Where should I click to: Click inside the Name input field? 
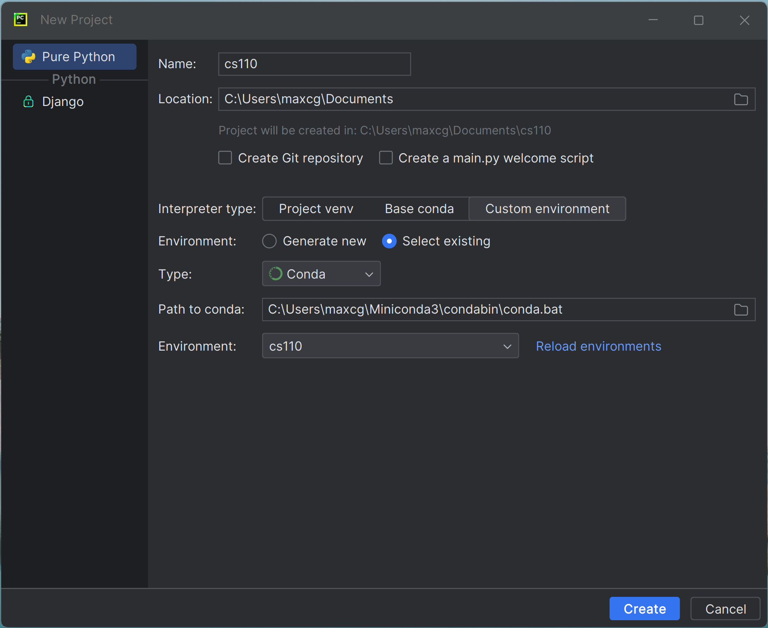click(x=314, y=64)
